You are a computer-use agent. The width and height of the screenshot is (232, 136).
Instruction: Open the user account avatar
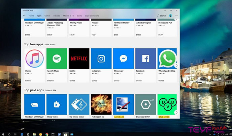[171, 16]
